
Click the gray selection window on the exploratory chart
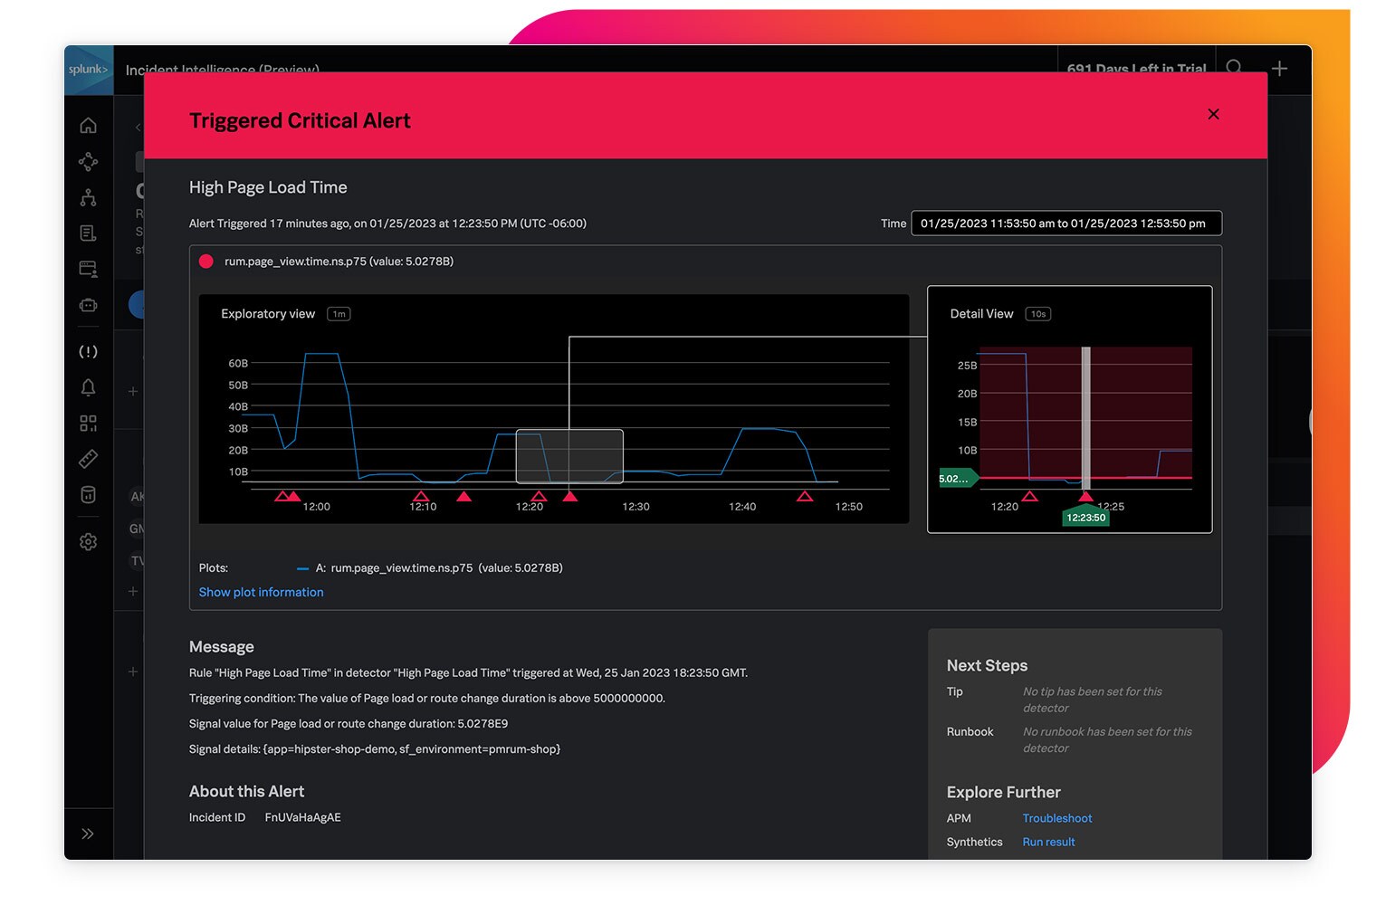569,456
